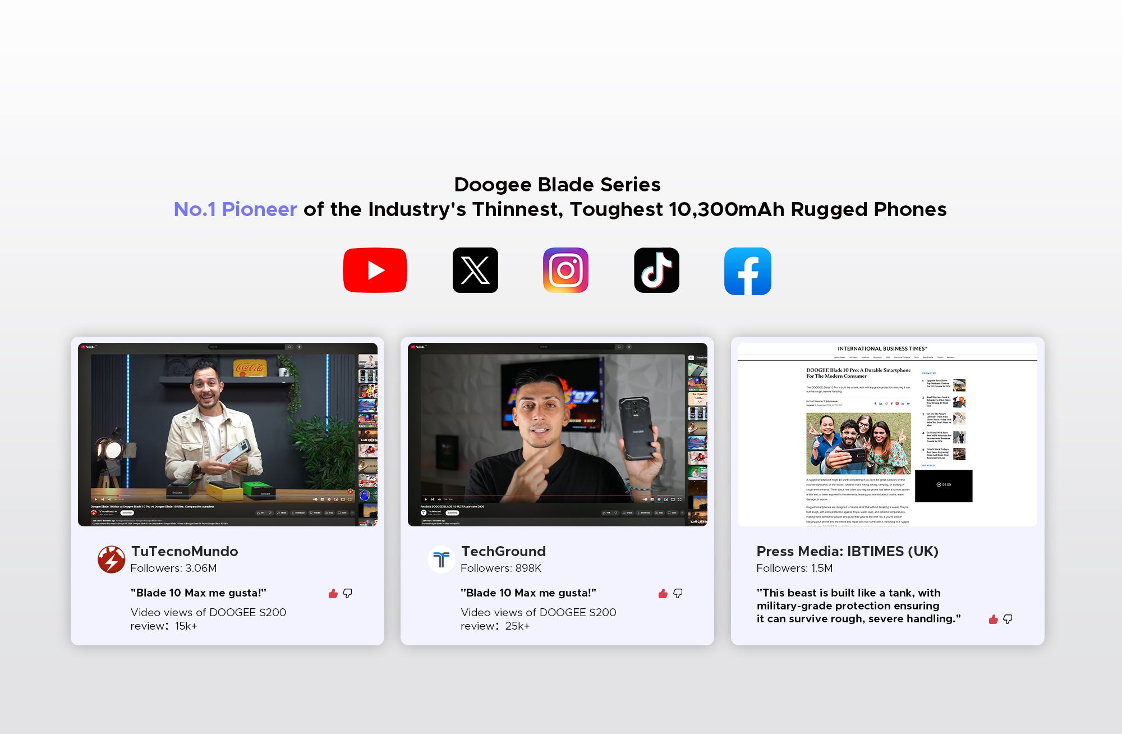Thumbs-down the IBTIMES press quote
Screen dimensions: 1122x734
click(1008, 619)
